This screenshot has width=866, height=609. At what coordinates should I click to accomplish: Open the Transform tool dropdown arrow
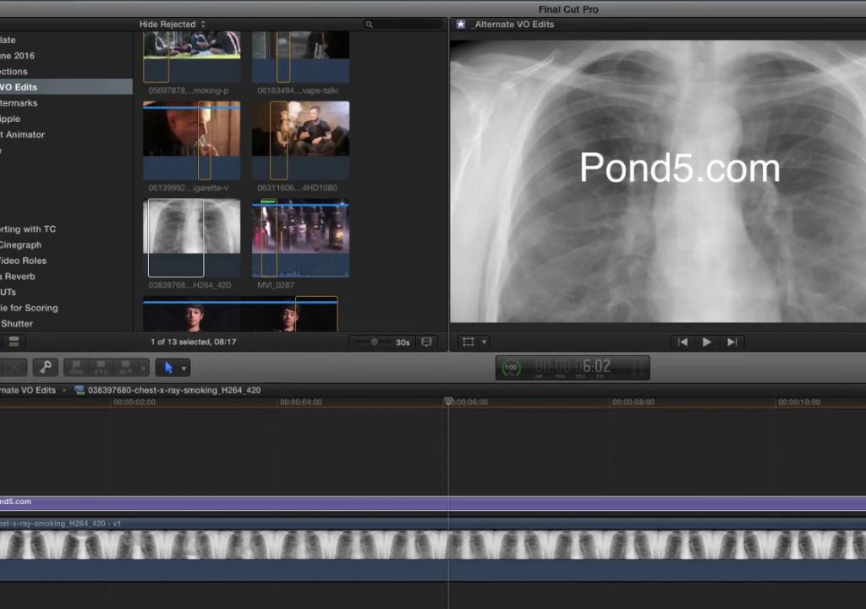484,342
